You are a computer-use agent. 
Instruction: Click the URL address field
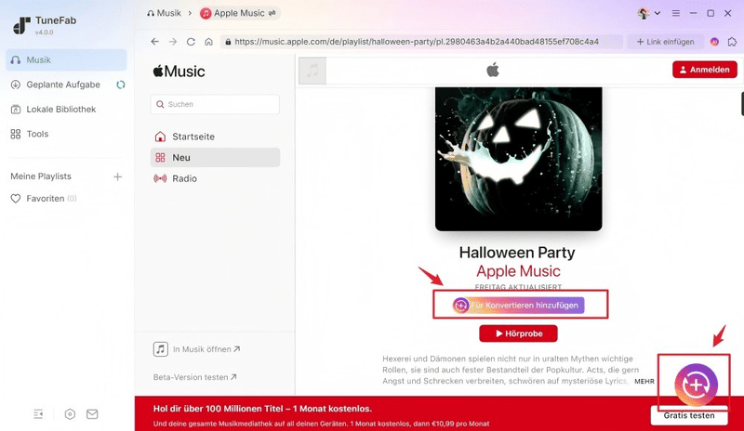point(421,42)
